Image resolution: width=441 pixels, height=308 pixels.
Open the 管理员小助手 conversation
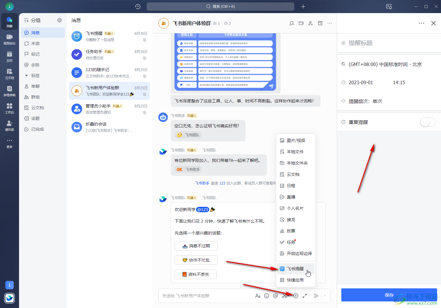[110, 109]
